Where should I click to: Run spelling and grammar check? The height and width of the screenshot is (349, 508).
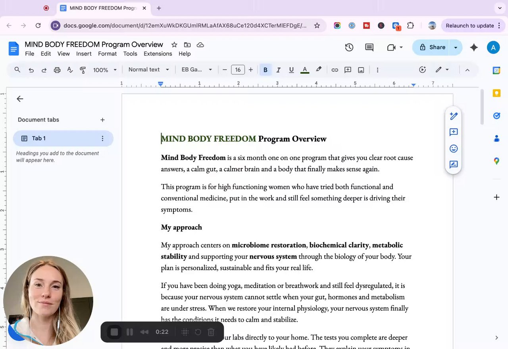(x=70, y=70)
